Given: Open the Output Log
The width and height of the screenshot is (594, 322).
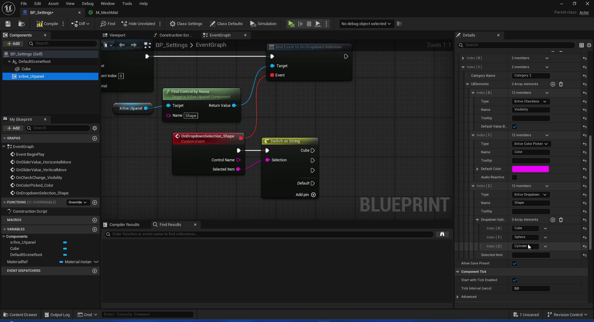Looking at the screenshot, I should [57, 315].
